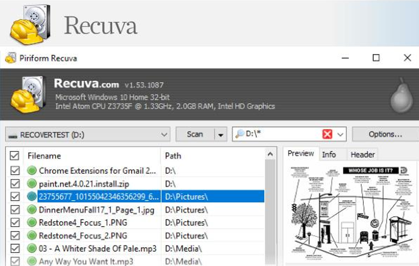Viewport: 419px width, 266px height.
Task: Click the green status dot for Chrome Extensions for Gmail
Action: (x=32, y=170)
